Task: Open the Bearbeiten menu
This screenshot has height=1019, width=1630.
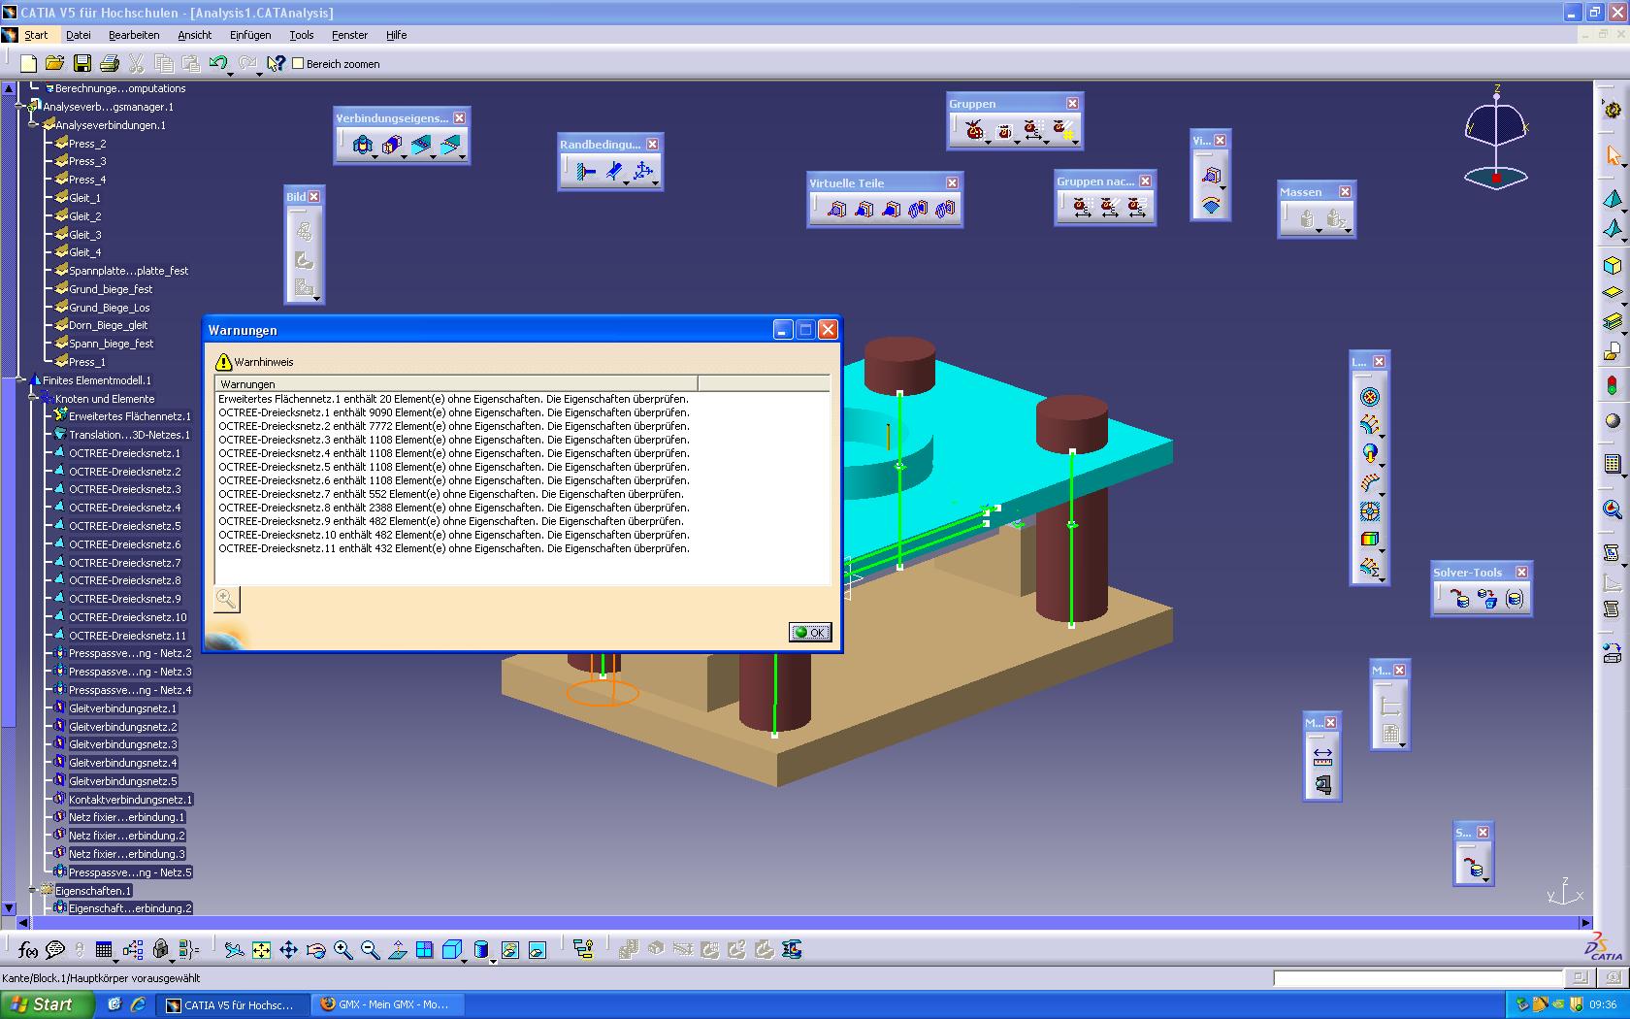Action: click(134, 35)
